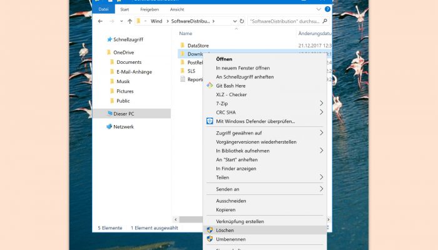
Task: Choose Ausschneiden in the context menu
Action: 231,201
